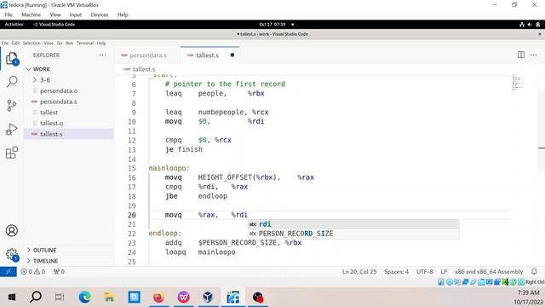Open the Windows Start button
This screenshot has height=307, width=545.
pos(12,298)
